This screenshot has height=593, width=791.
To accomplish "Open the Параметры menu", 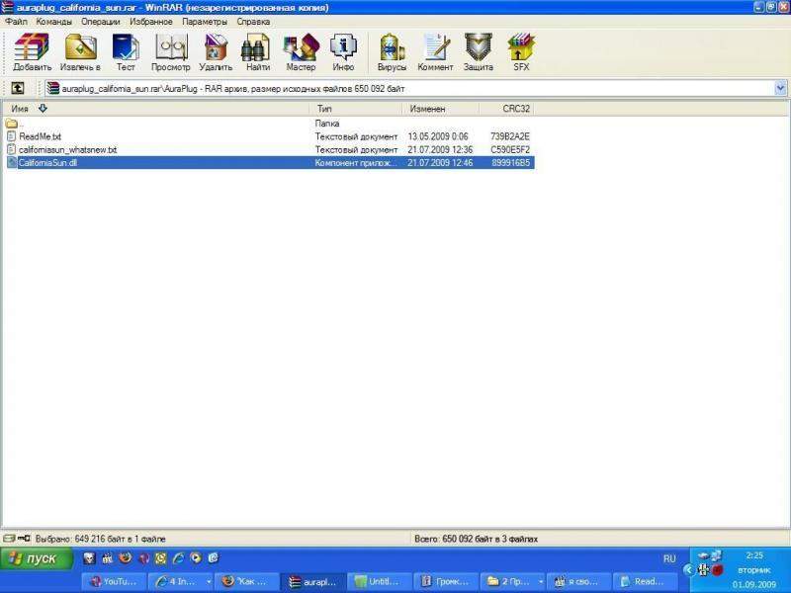I will click(205, 22).
